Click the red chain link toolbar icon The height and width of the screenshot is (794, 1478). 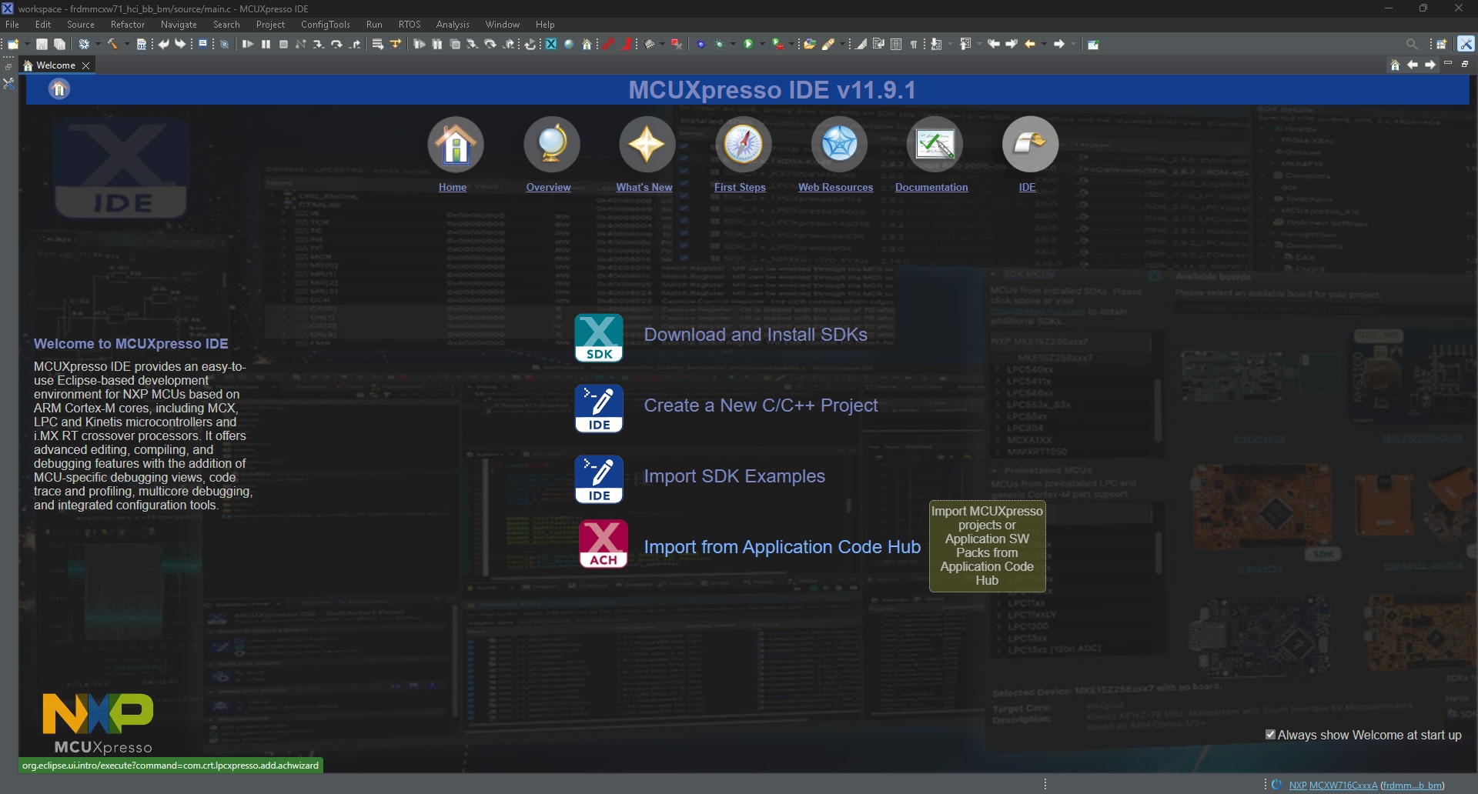608,44
